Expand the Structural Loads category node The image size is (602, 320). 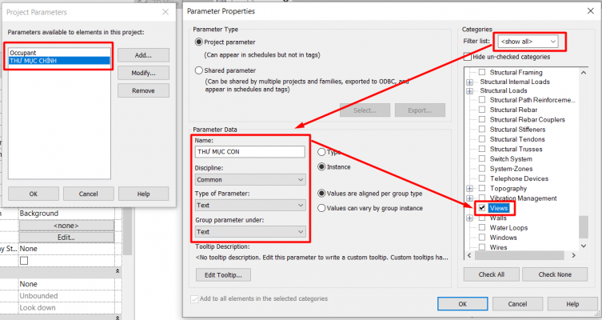point(470,90)
